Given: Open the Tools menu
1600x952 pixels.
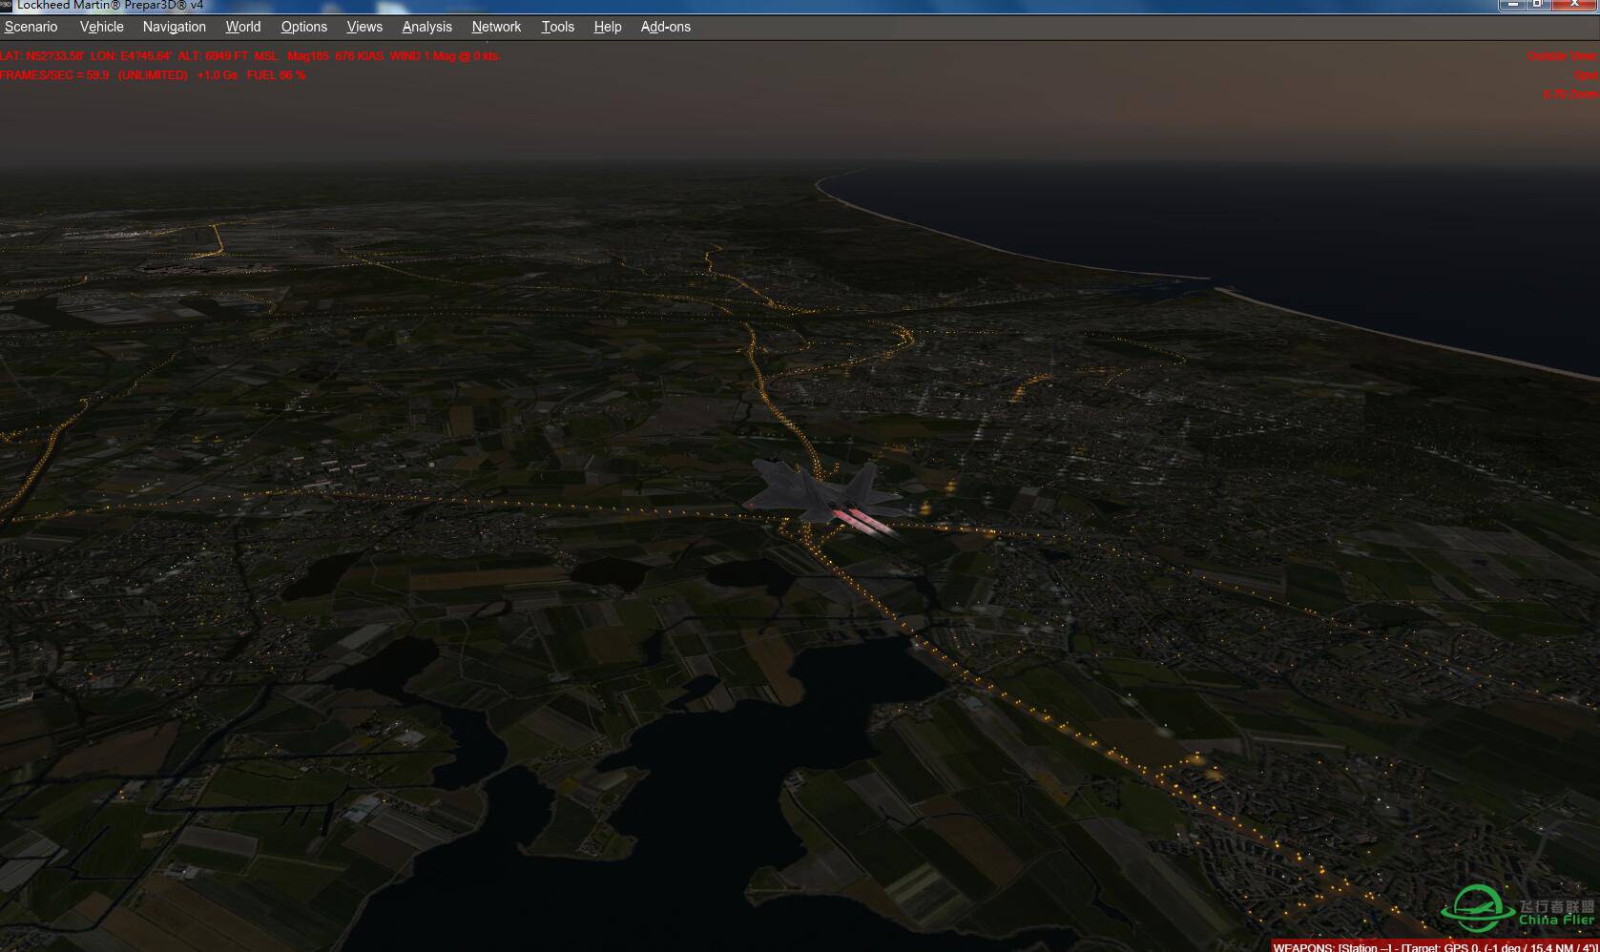Looking at the screenshot, I should [557, 27].
